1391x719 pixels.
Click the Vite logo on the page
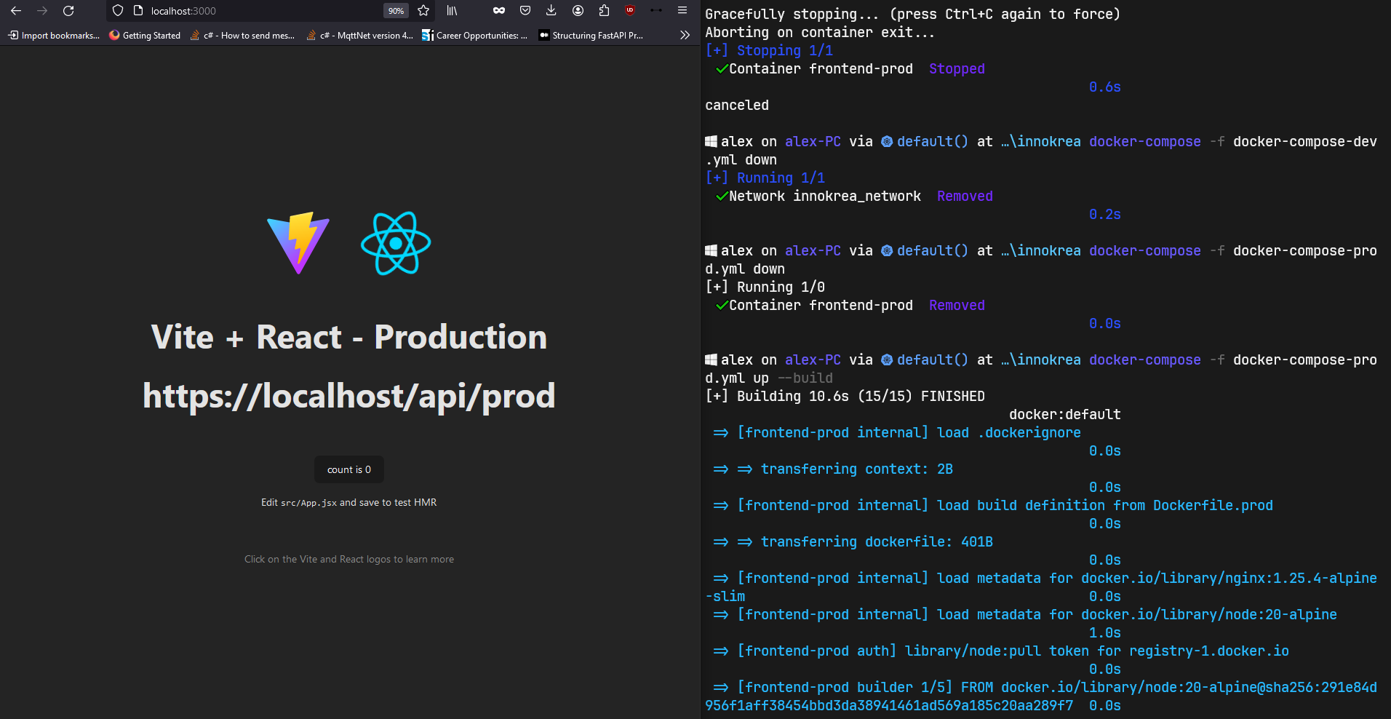pos(298,243)
